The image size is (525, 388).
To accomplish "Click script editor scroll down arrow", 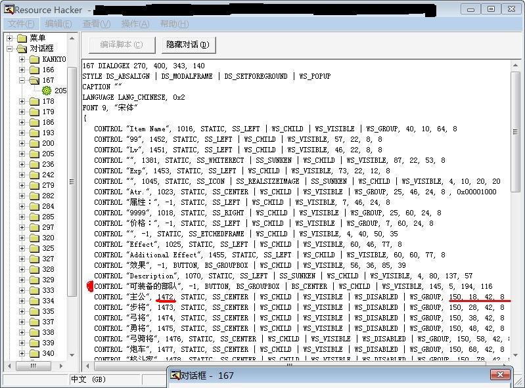I will tap(515, 355).
